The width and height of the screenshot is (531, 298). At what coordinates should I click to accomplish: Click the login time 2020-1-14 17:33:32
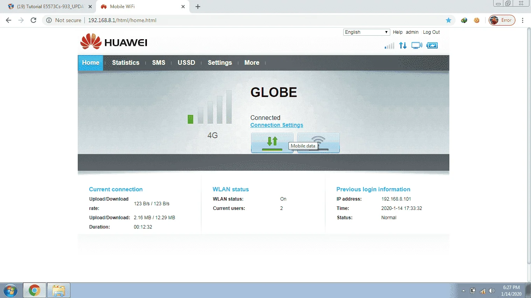402,208
